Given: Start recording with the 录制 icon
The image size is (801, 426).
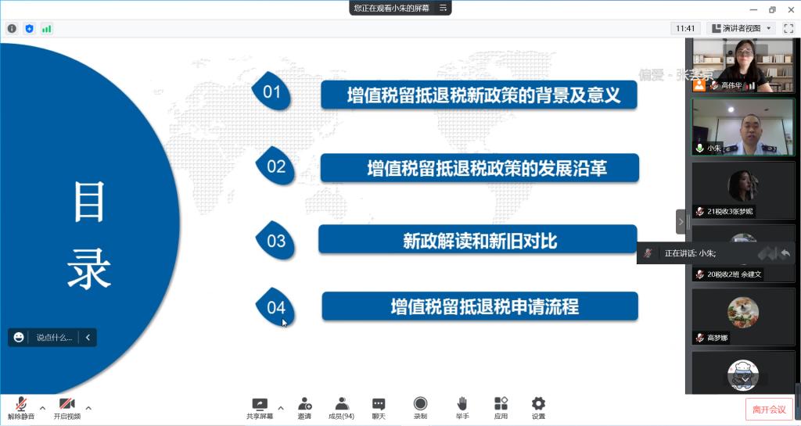Looking at the screenshot, I should [x=420, y=407].
